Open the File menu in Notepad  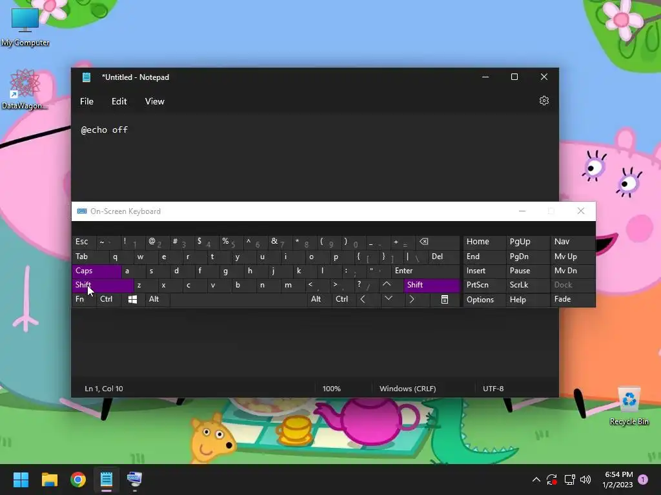[x=87, y=101]
